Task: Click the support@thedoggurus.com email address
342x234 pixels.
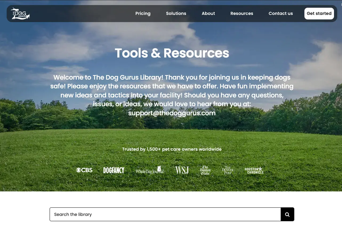Action: click(x=172, y=113)
